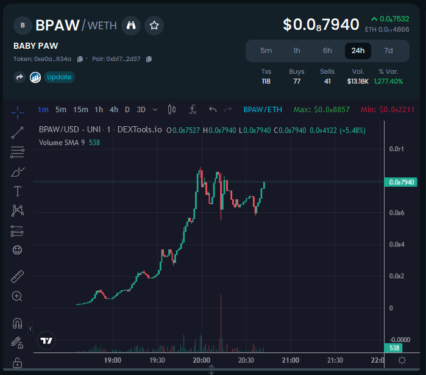Redo the chart action
Viewport: 426px width, 375px height.
(x=228, y=110)
